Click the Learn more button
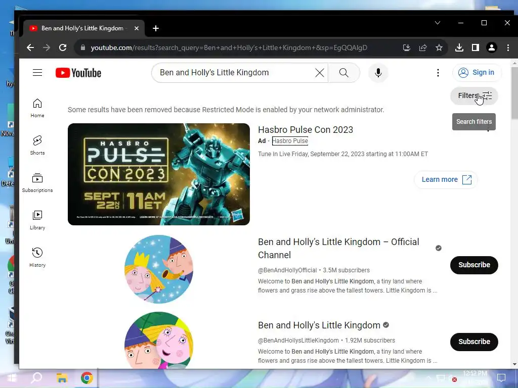 click(446, 179)
